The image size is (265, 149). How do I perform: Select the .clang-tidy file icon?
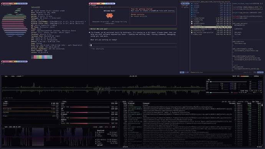click(192, 20)
